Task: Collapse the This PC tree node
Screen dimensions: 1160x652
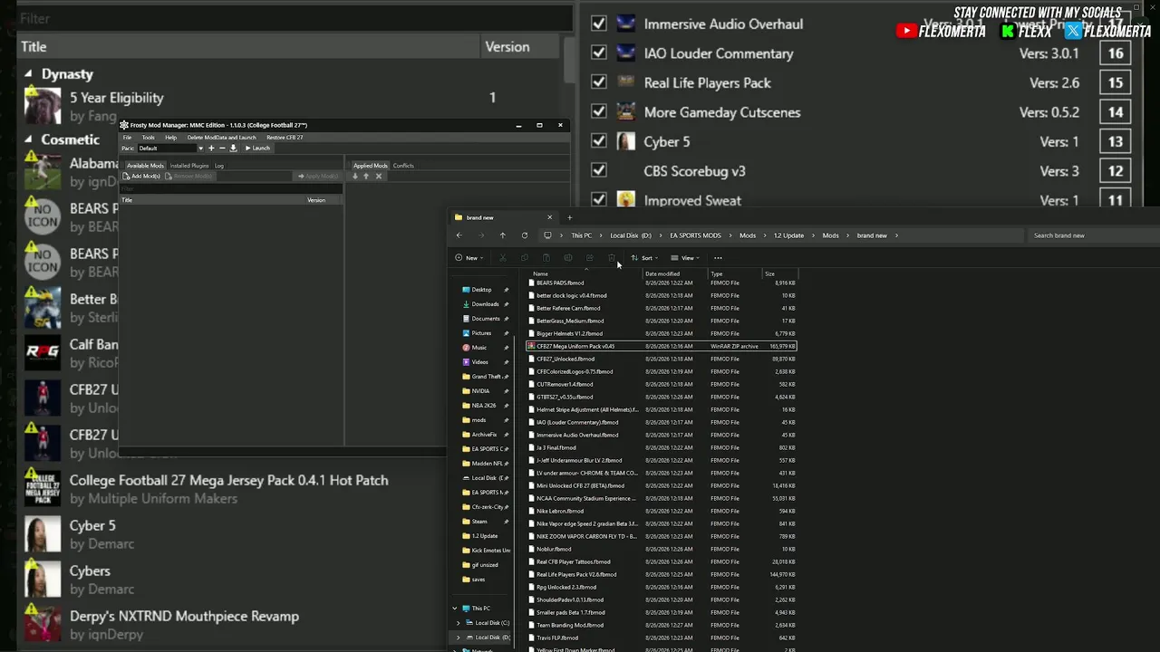Action: click(455, 609)
